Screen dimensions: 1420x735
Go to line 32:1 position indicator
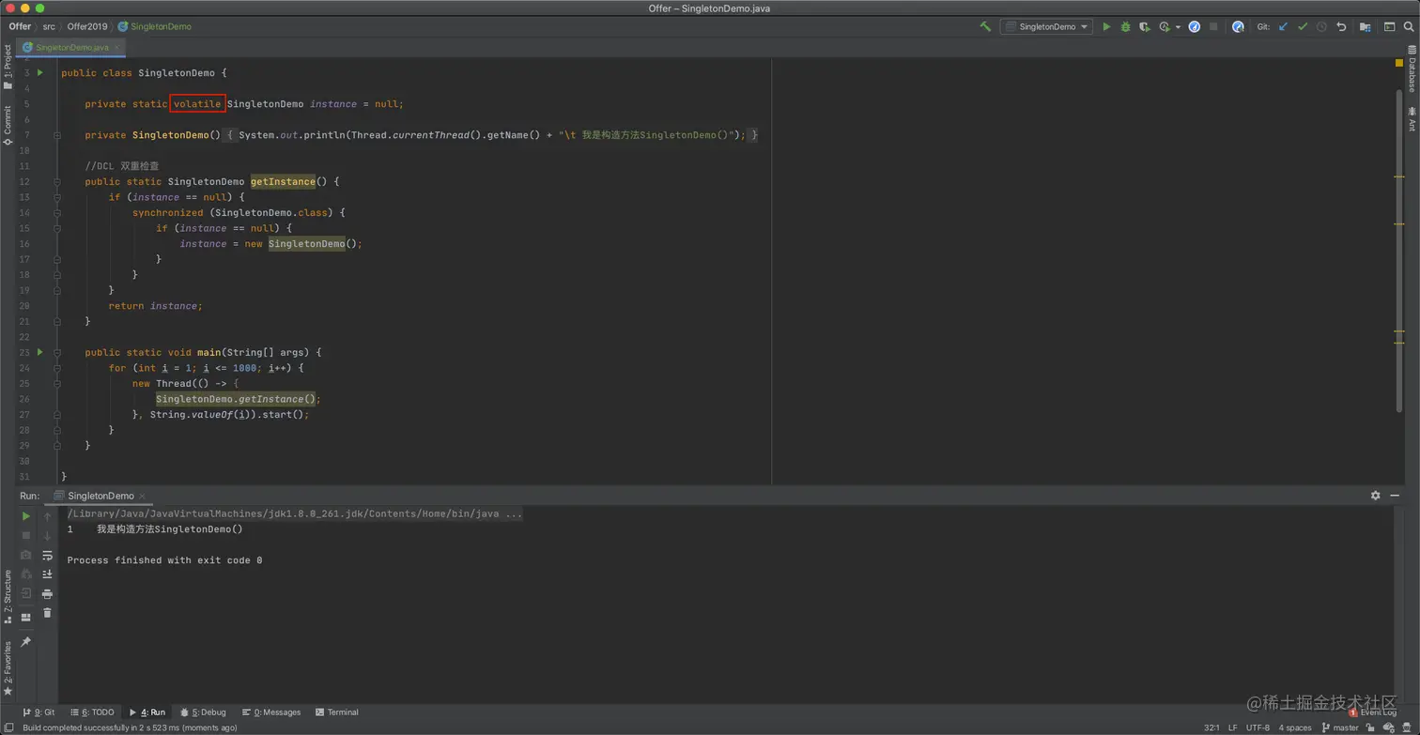coord(1212,727)
